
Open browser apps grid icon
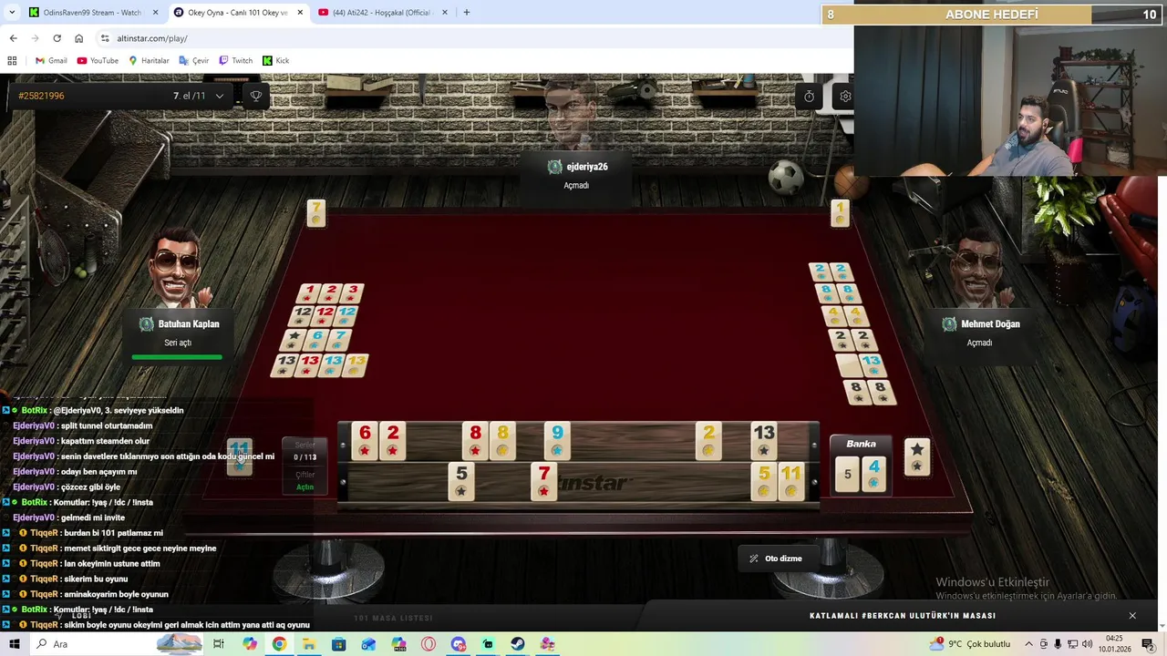coord(12,60)
